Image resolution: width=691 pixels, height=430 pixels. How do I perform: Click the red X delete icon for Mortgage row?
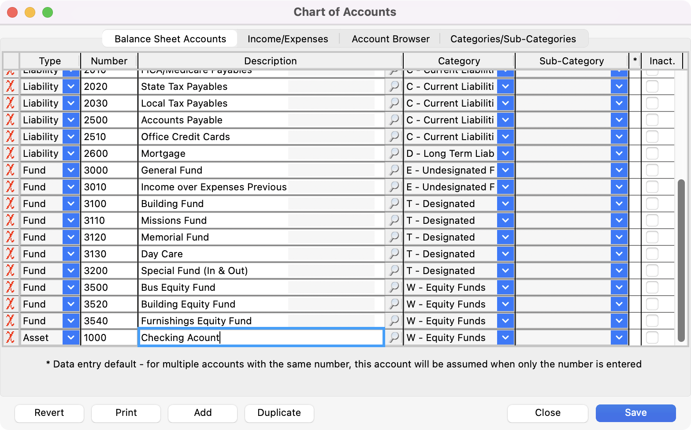pyautogui.click(x=10, y=153)
